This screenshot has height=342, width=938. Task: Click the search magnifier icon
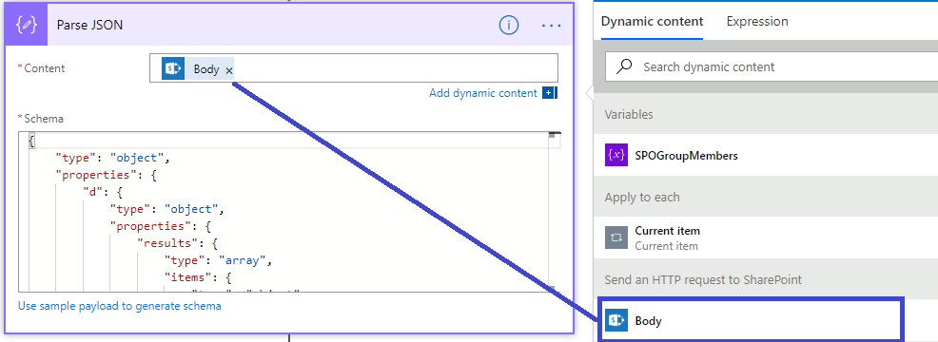tap(624, 66)
